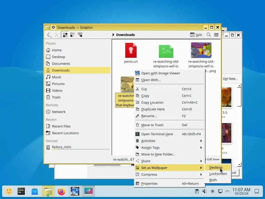The width and height of the screenshot is (265, 199).
Task: Choose Copy in the context menu
Action: pyautogui.click(x=170, y=96)
